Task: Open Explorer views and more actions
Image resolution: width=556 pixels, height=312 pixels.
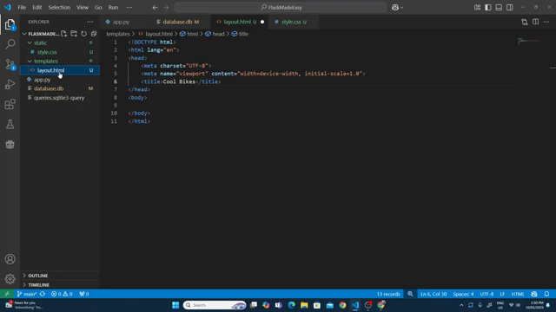Action: point(90,22)
